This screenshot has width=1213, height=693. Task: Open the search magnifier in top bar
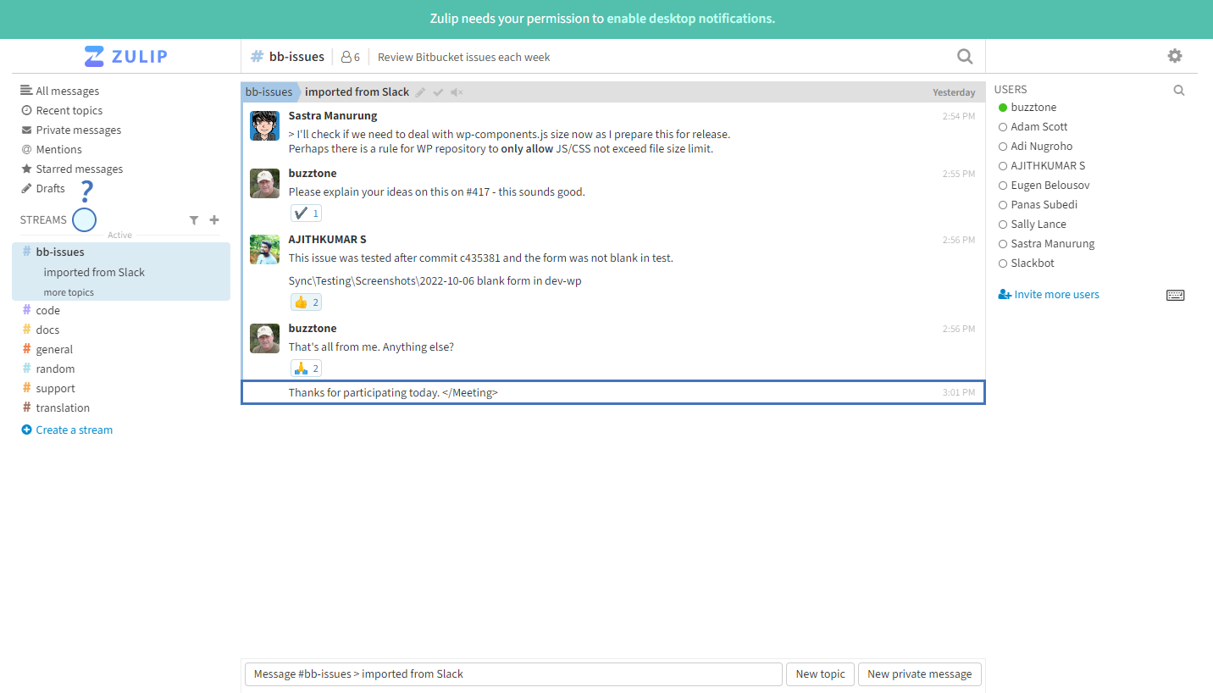click(x=964, y=57)
